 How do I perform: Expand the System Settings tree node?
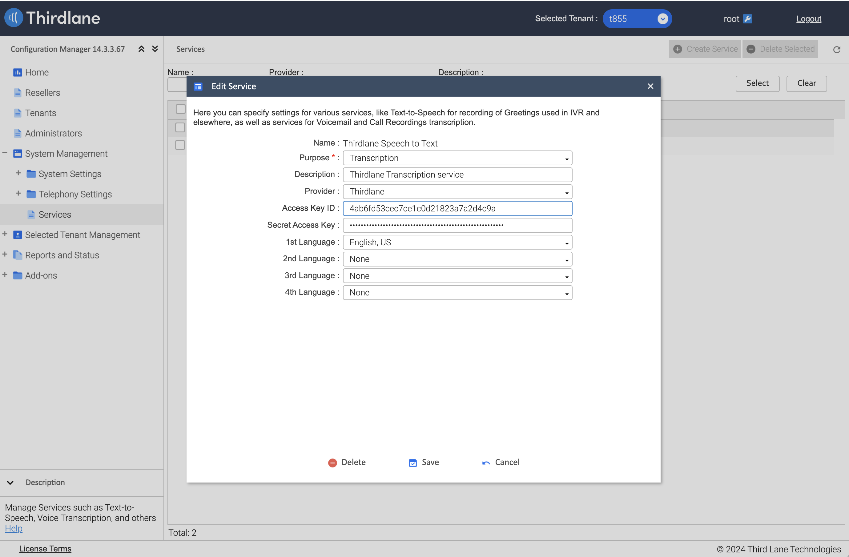pos(18,173)
